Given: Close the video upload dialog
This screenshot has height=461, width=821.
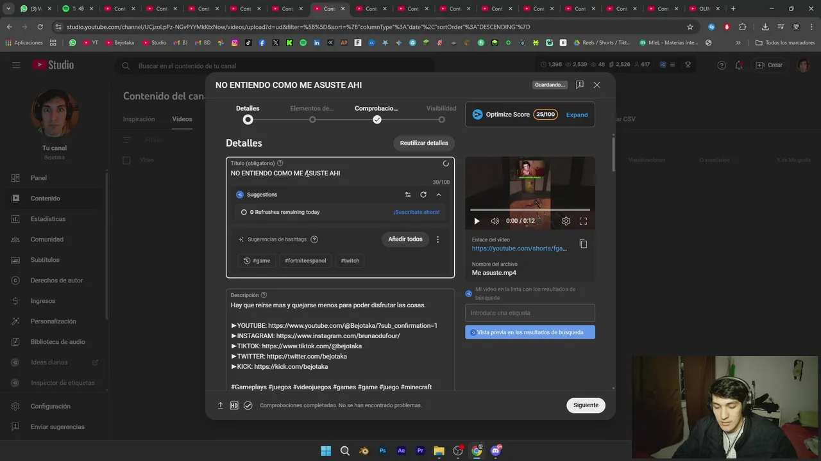Looking at the screenshot, I should [597, 85].
